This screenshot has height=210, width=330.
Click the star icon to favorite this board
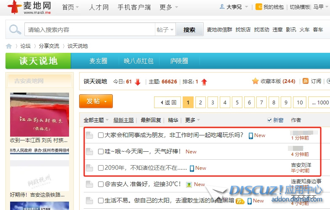pyautogui.click(x=255, y=81)
